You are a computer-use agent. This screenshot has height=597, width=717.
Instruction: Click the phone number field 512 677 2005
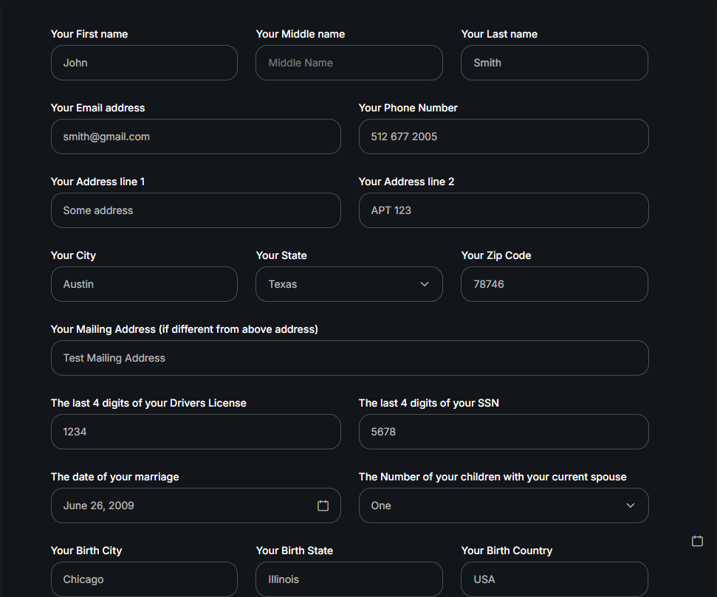[504, 137]
